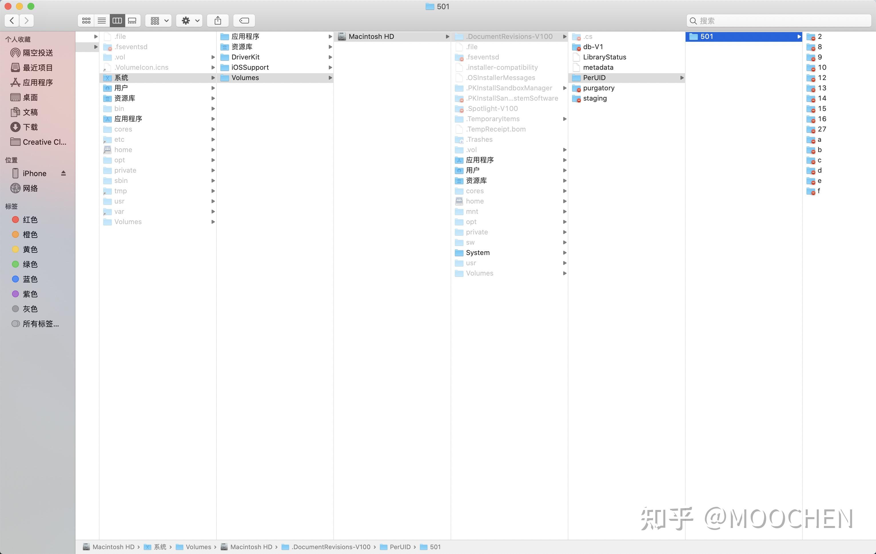Click the Share toolbar button
This screenshot has height=554, width=876.
click(218, 21)
